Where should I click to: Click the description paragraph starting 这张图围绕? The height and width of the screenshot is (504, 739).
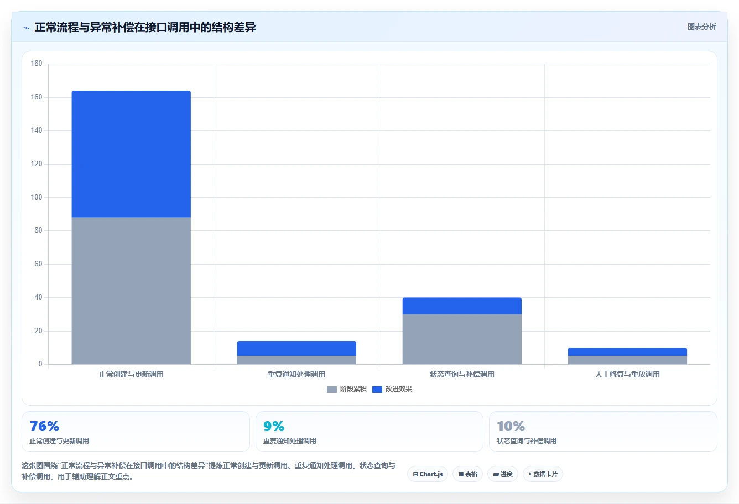(209, 471)
